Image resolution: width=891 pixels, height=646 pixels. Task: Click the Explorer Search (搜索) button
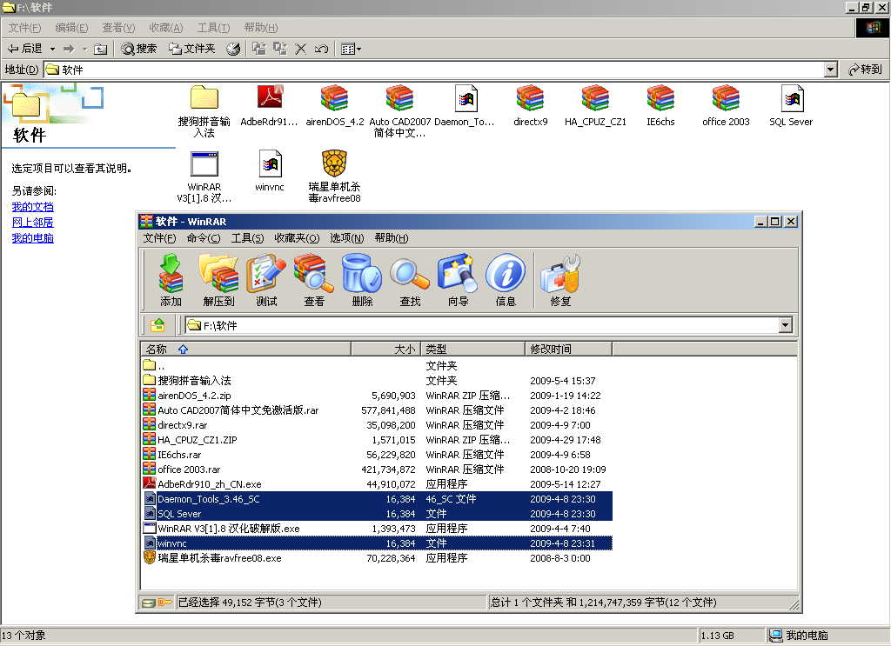(x=139, y=49)
